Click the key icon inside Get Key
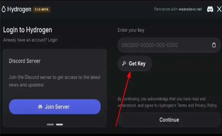Screen dimensions: 222x136 click(x=124, y=64)
